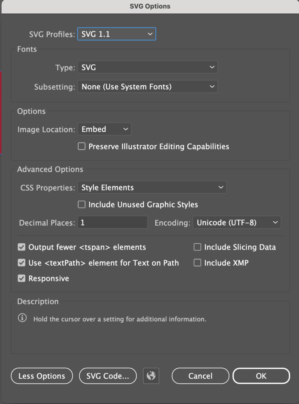Image resolution: width=299 pixels, height=404 pixels.
Task: Open the Image Location dropdown
Action: click(x=104, y=129)
